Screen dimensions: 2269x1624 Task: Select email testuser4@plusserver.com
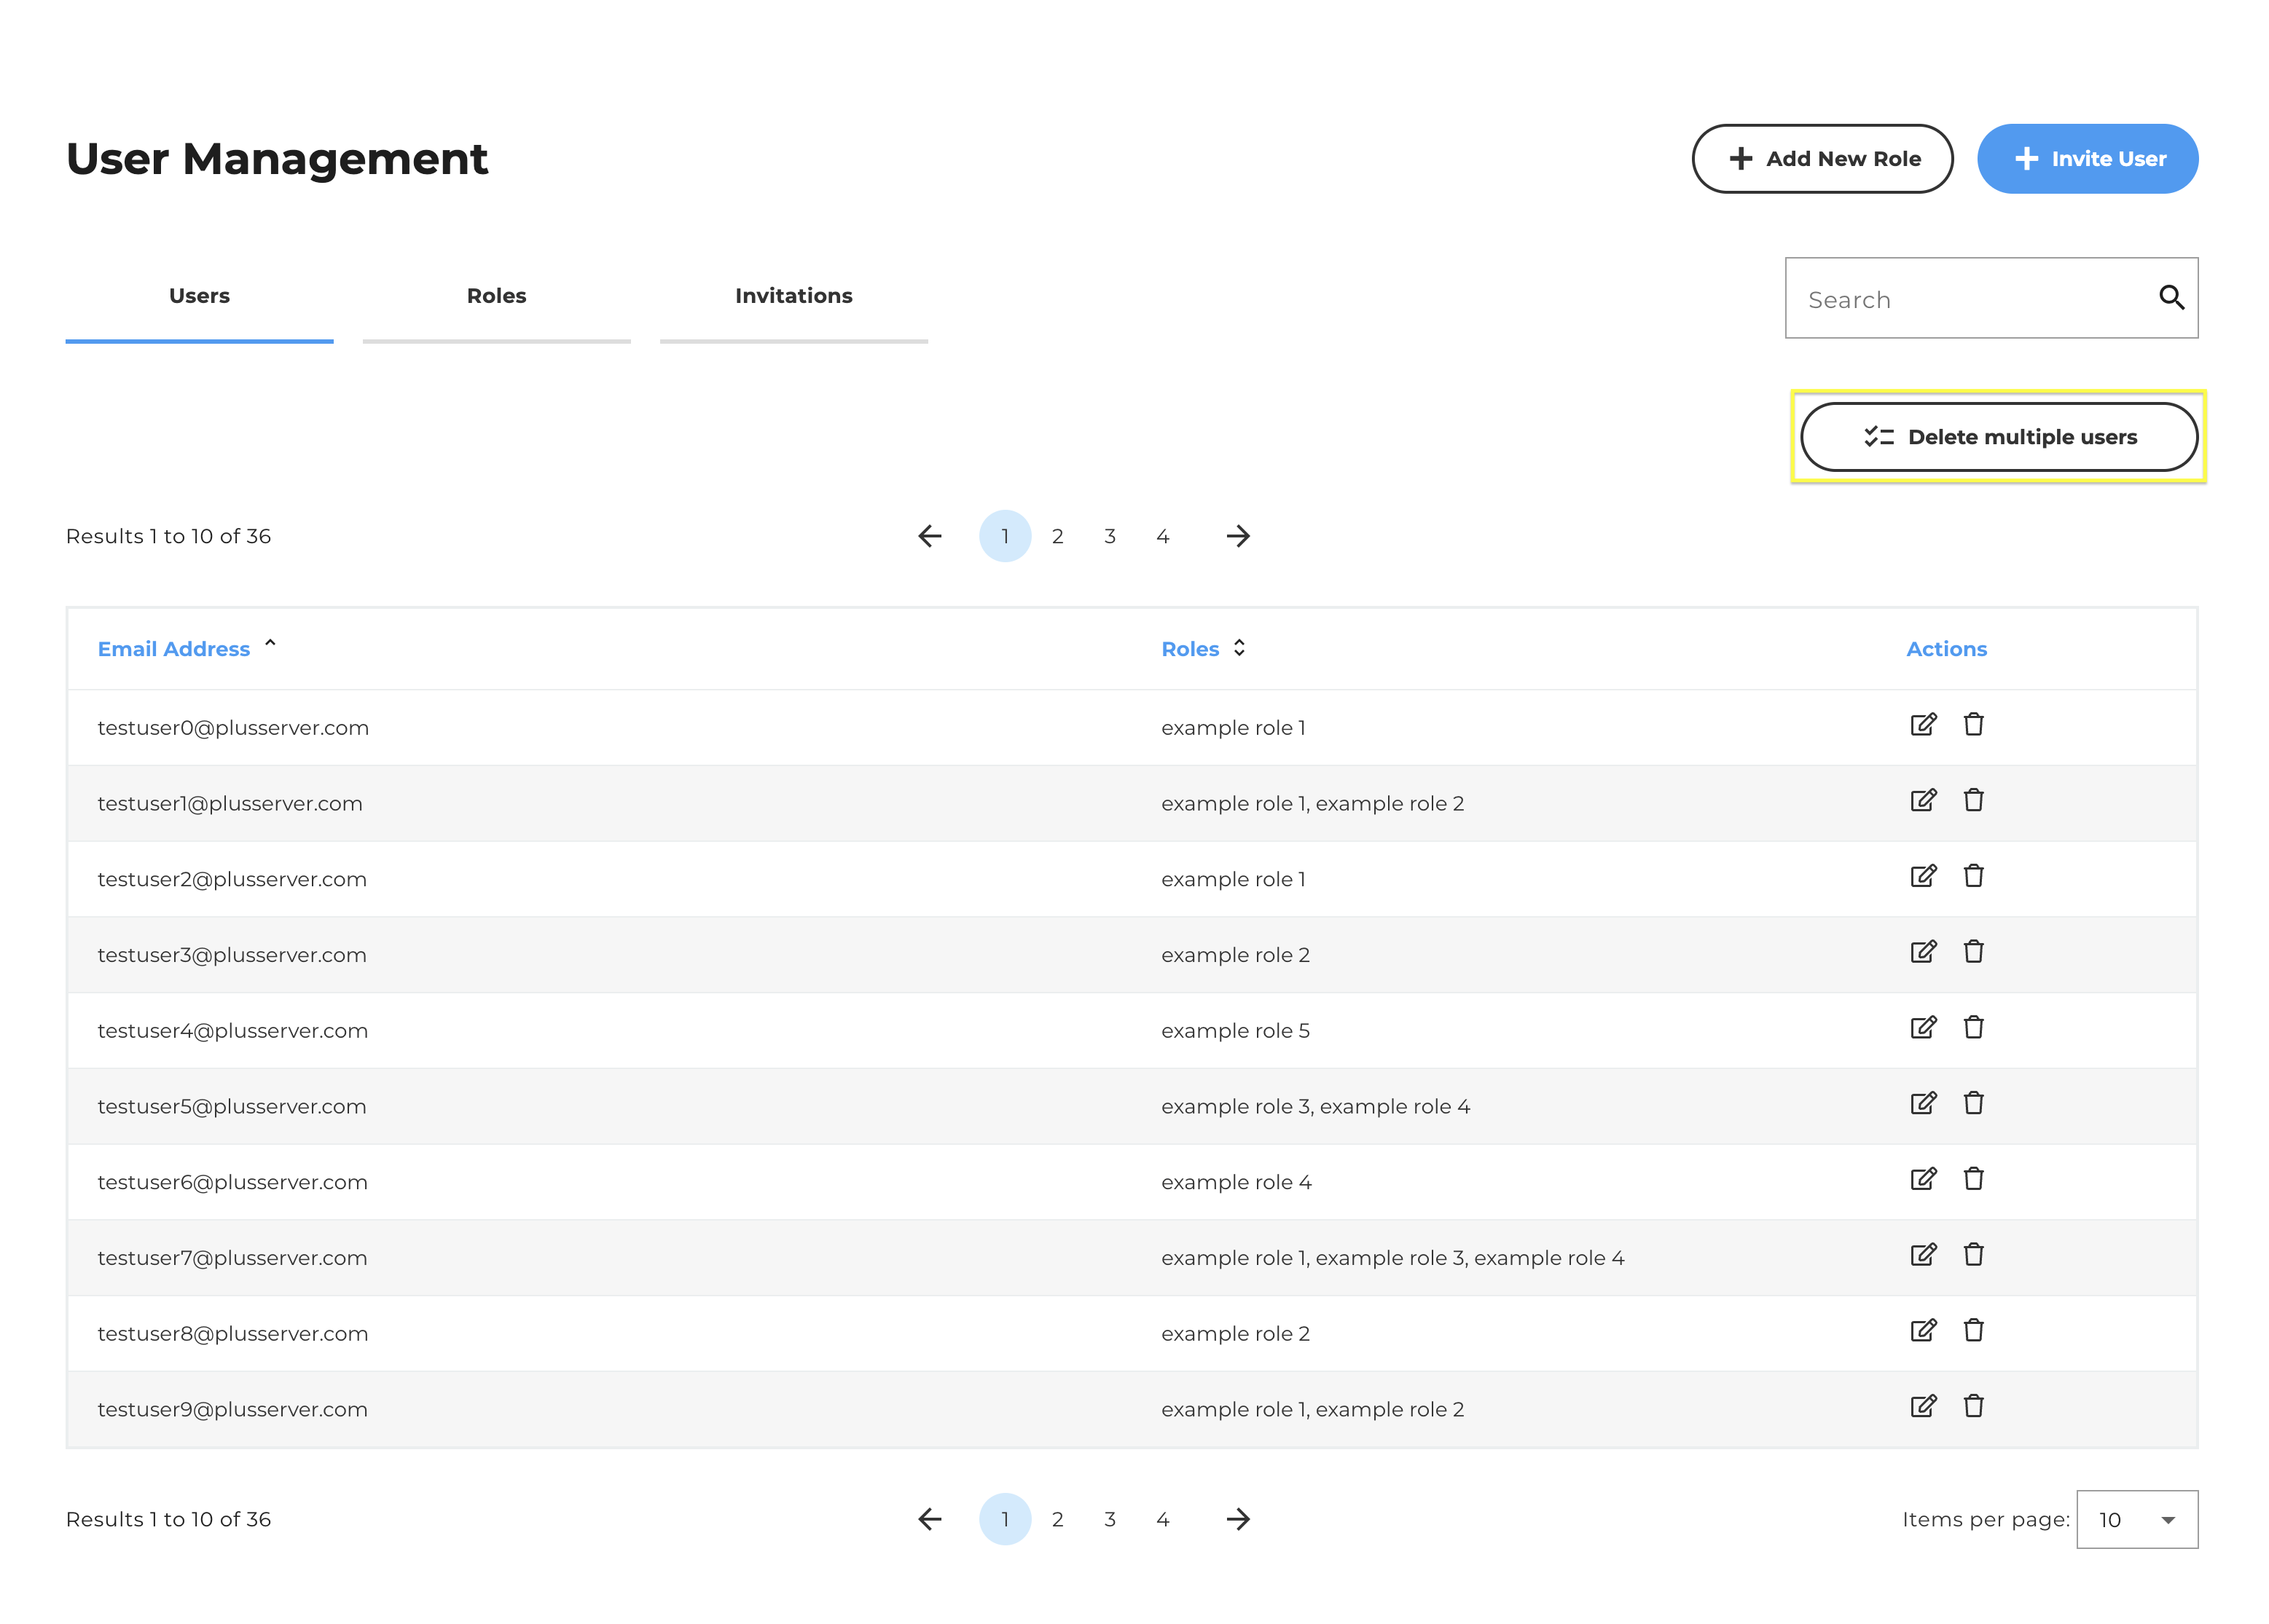point(233,1031)
